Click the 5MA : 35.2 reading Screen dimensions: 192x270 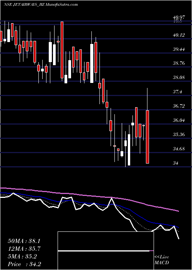coord(22,256)
